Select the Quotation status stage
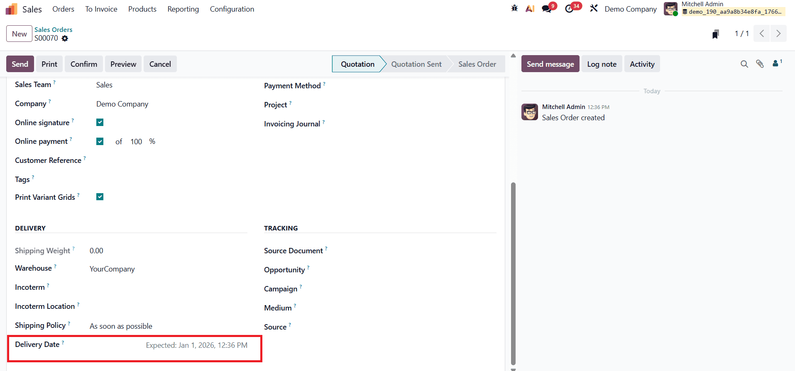 pos(357,64)
